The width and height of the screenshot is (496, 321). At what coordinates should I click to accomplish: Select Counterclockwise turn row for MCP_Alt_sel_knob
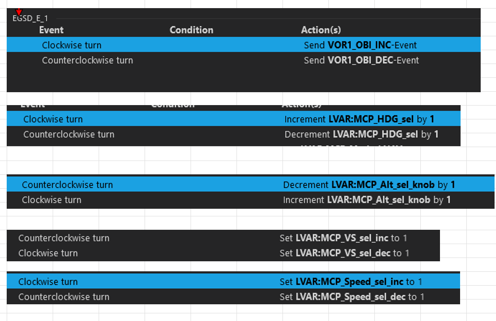tap(68, 185)
